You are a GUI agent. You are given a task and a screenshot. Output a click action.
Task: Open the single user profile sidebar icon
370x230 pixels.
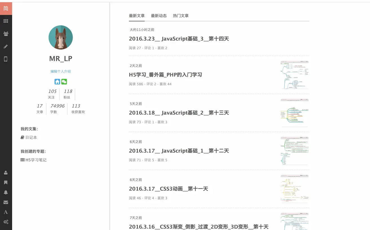tap(6, 173)
